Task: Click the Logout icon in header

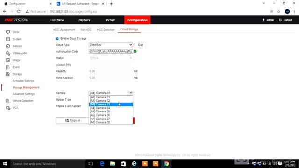Action: click(280, 20)
